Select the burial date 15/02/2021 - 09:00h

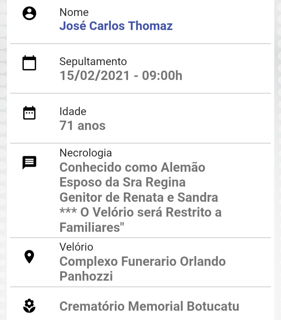121,75
